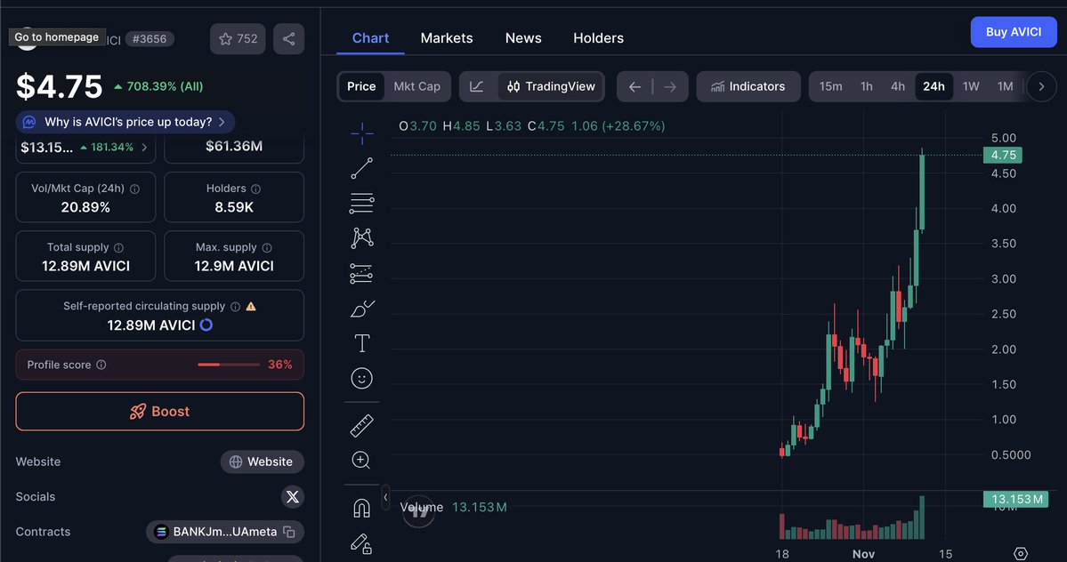1067x562 pixels.
Task: Show info for Profile score
Action: [x=101, y=365]
